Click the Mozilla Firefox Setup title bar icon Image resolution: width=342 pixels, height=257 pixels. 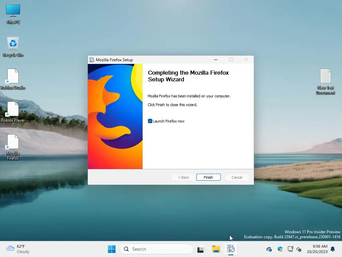tap(92, 60)
